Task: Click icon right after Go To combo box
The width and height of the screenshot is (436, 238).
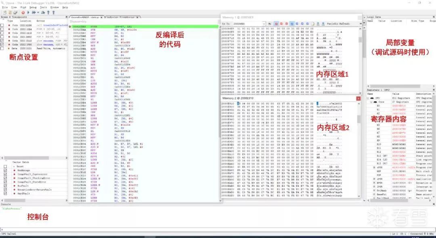Action: pos(269,24)
